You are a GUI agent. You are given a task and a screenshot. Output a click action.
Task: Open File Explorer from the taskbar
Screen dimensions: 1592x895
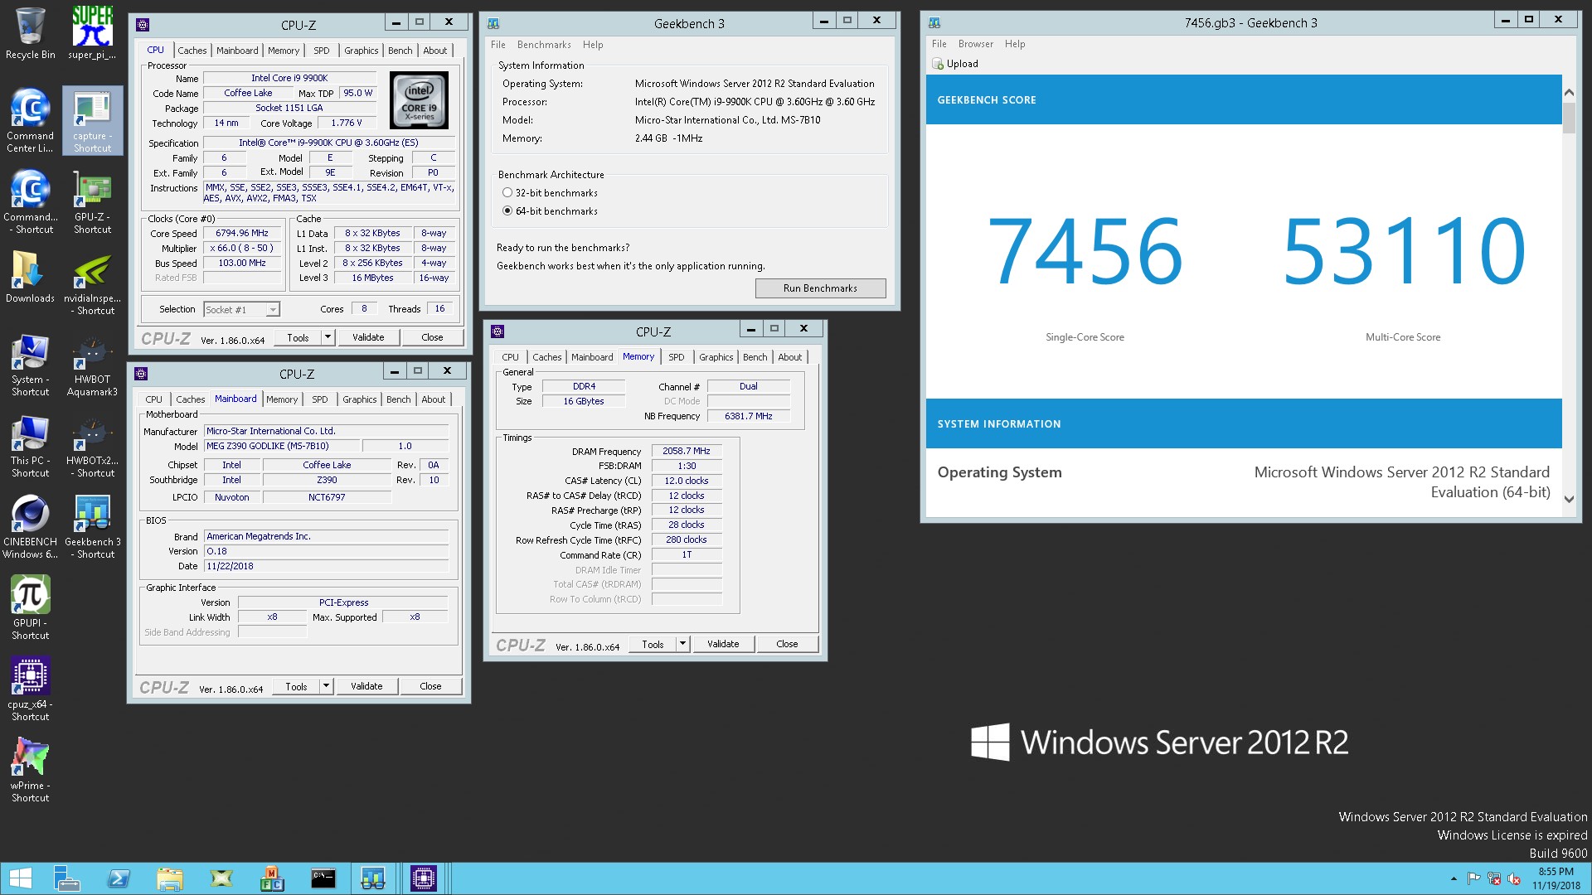click(x=169, y=878)
